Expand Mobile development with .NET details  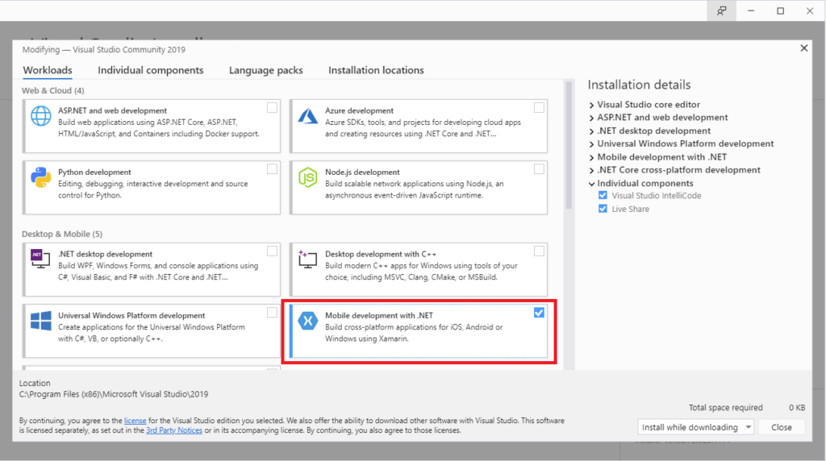591,157
